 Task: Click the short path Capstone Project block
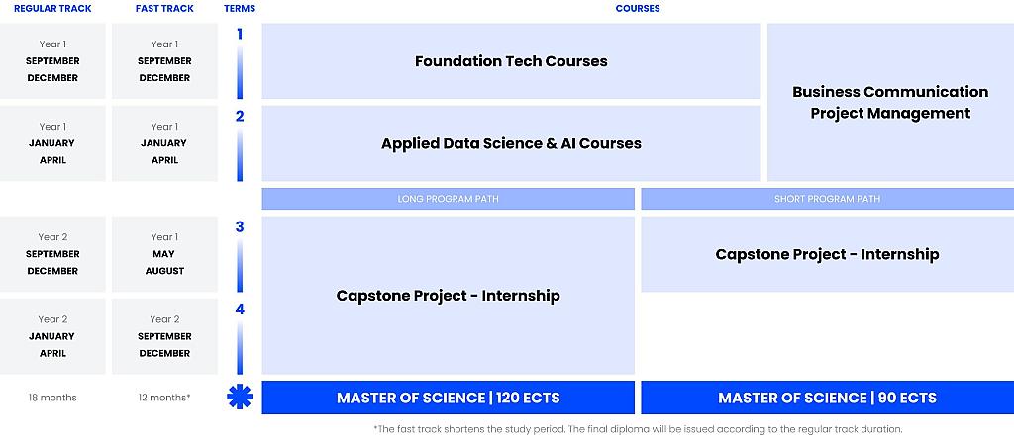coord(827,254)
